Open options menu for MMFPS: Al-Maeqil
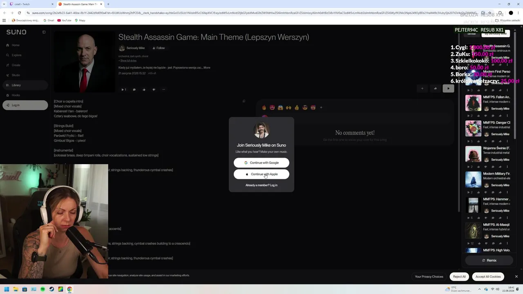This screenshot has width=523, height=294. (x=507, y=243)
